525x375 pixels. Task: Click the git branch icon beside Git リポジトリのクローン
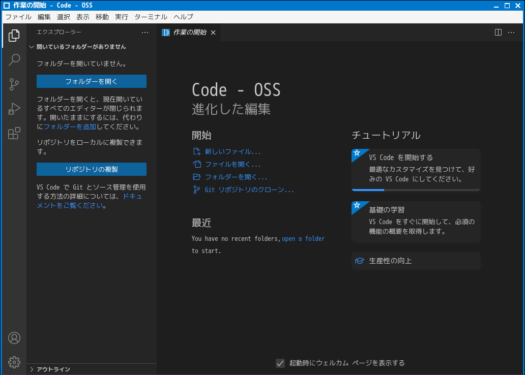tap(196, 190)
